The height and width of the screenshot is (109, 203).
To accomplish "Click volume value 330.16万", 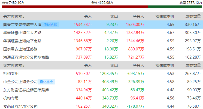I will [x=193, y=25].
